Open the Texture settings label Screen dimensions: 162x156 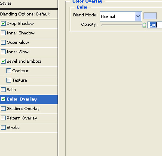[x=20, y=80]
